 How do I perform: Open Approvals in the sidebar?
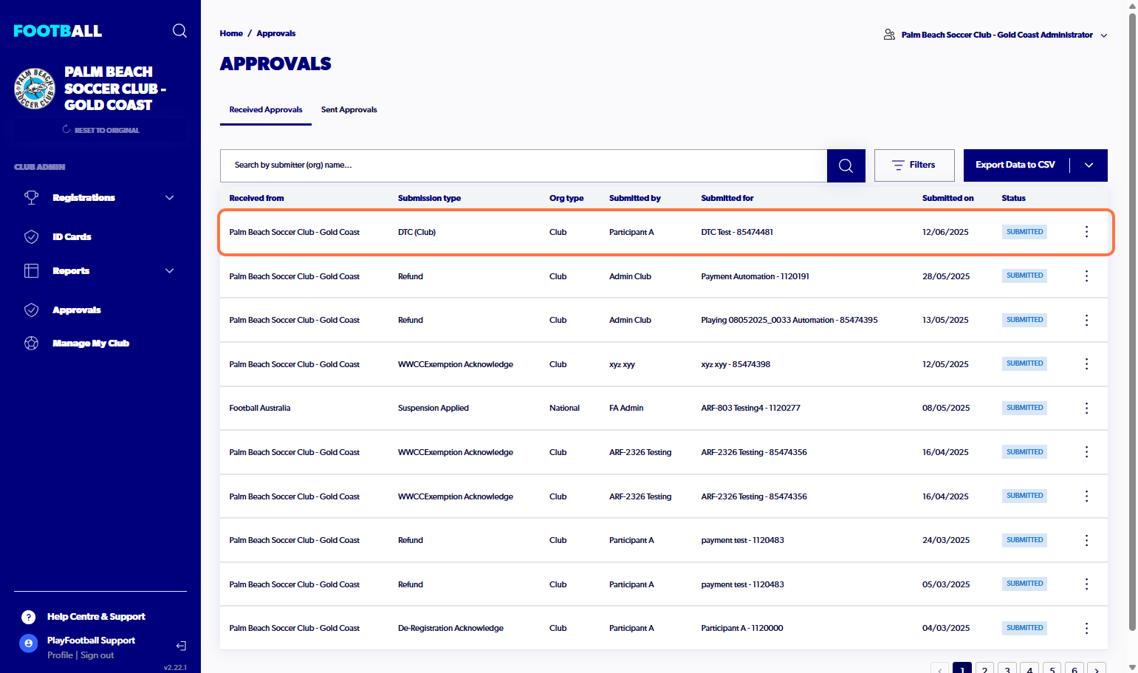click(x=77, y=310)
